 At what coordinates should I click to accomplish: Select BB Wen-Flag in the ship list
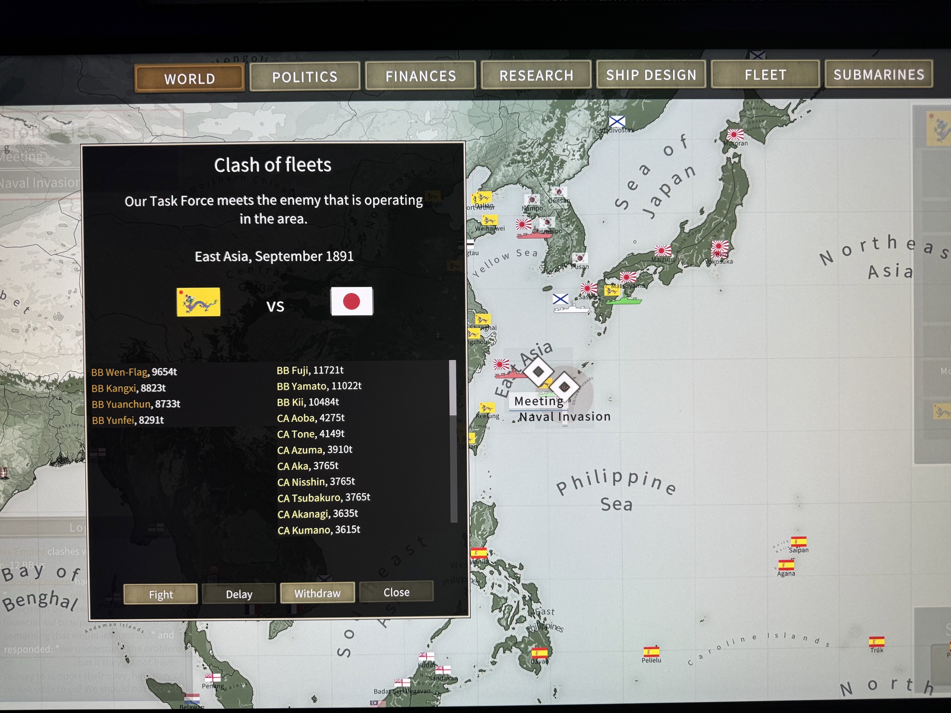[134, 372]
